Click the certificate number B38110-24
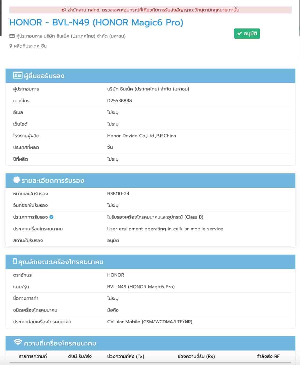Screen dimensions: 300x365 coord(118,194)
